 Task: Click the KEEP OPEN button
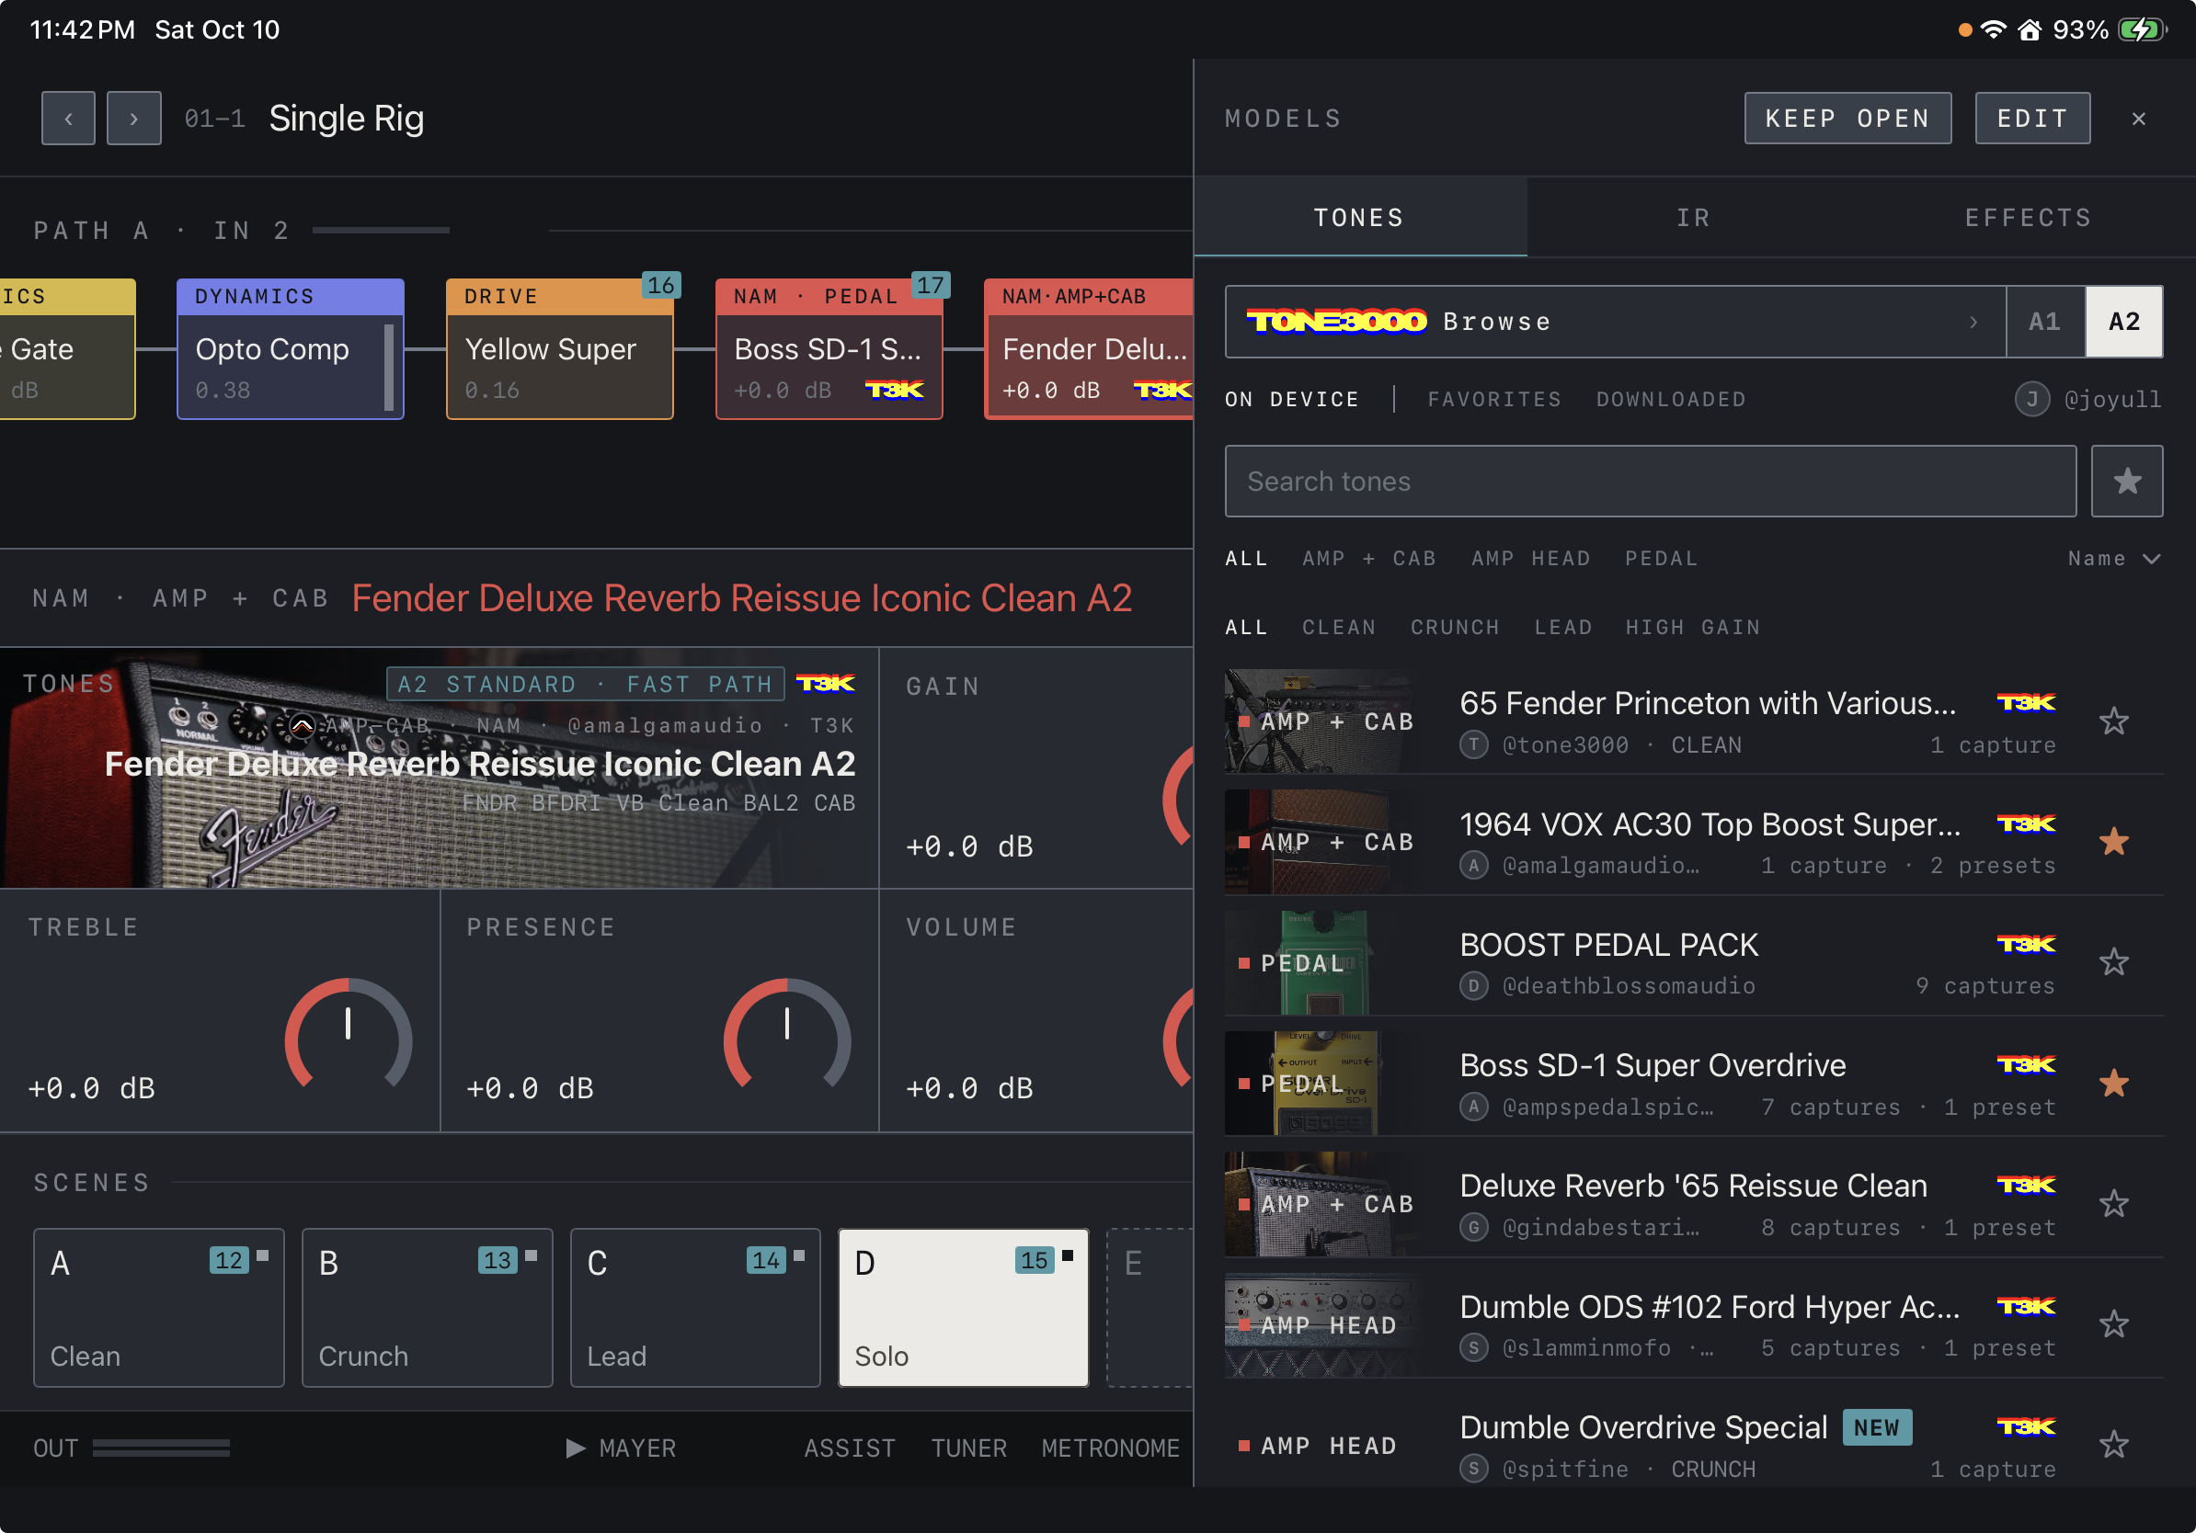pyautogui.click(x=1847, y=119)
